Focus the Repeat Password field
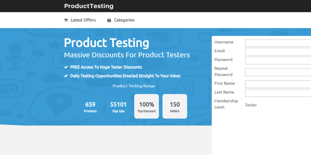 pos(278,72)
